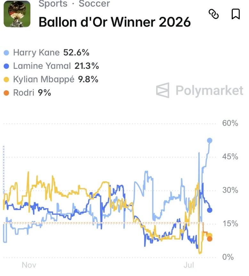Click Harry Kane's light blue chart endpoint

pos(210,141)
